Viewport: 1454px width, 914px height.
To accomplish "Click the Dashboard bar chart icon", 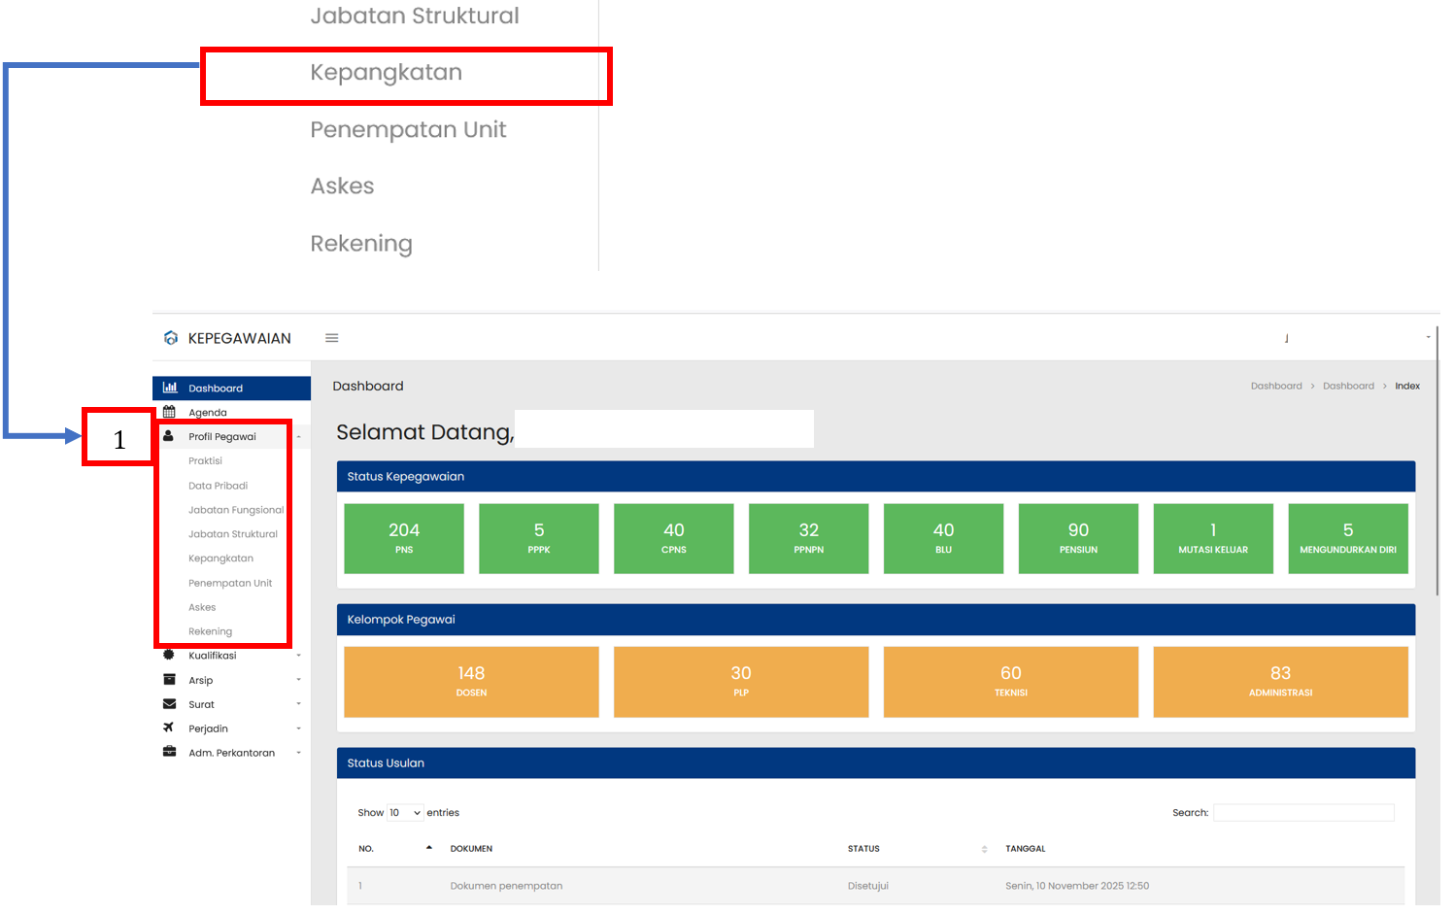I will click(170, 388).
